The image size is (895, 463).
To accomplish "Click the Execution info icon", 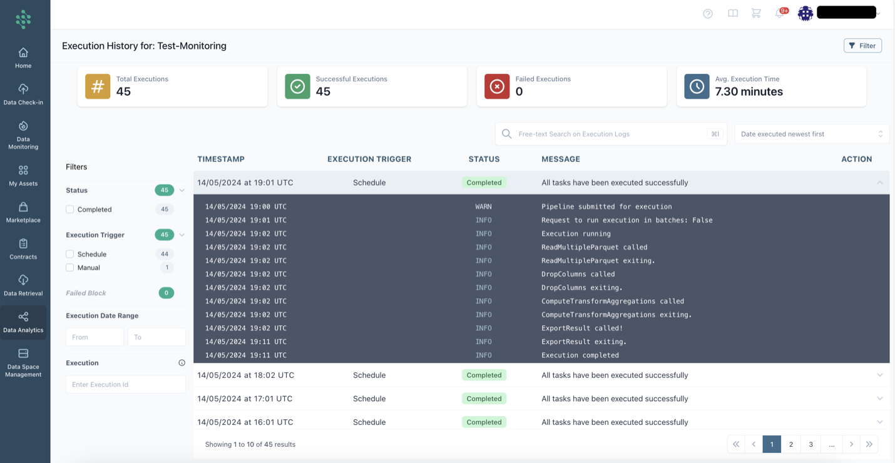I will (x=182, y=363).
